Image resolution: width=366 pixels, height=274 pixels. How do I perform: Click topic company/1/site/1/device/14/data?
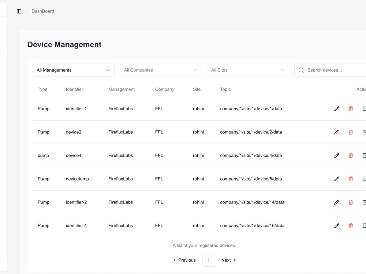tap(252, 202)
